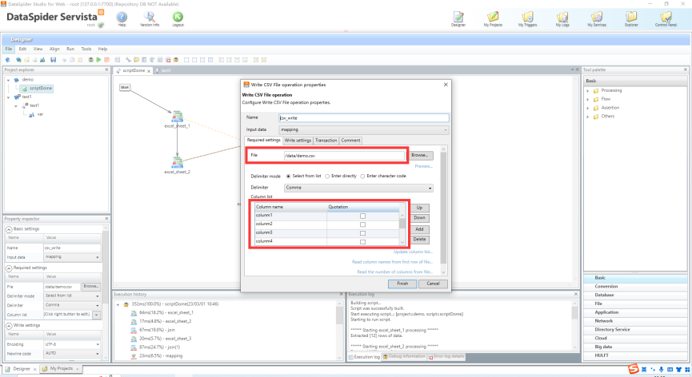Switch to the Transaction tab

pyautogui.click(x=326, y=141)
